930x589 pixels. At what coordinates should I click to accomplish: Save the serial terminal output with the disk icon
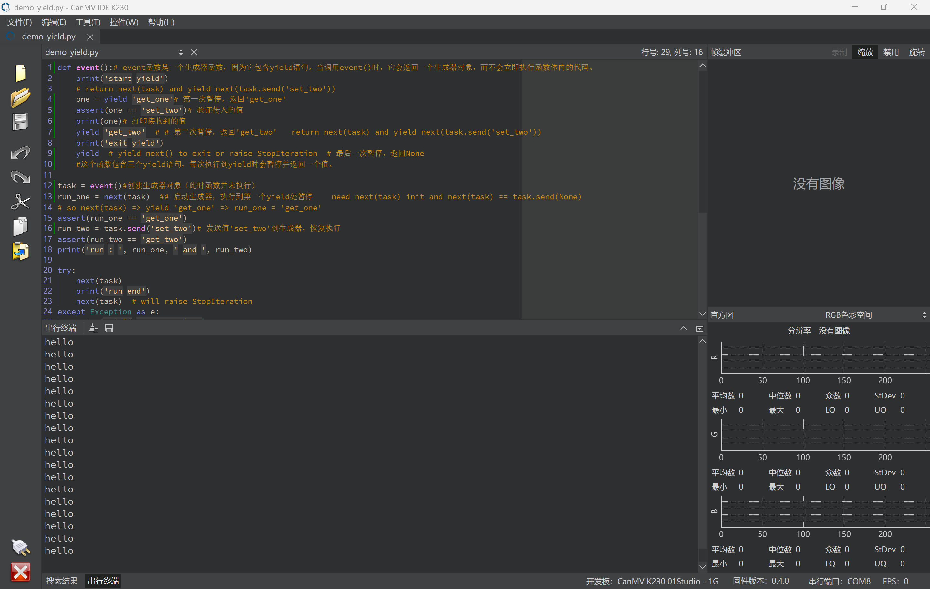109,328
